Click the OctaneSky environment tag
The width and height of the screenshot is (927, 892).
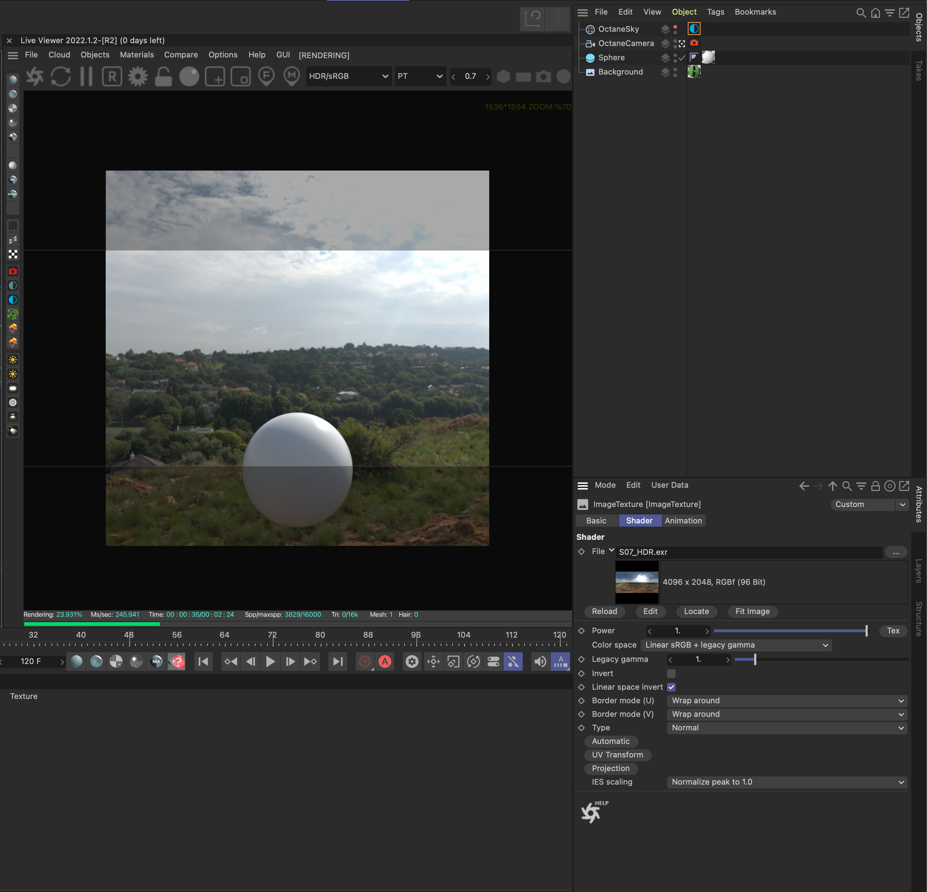click(694, 29)
